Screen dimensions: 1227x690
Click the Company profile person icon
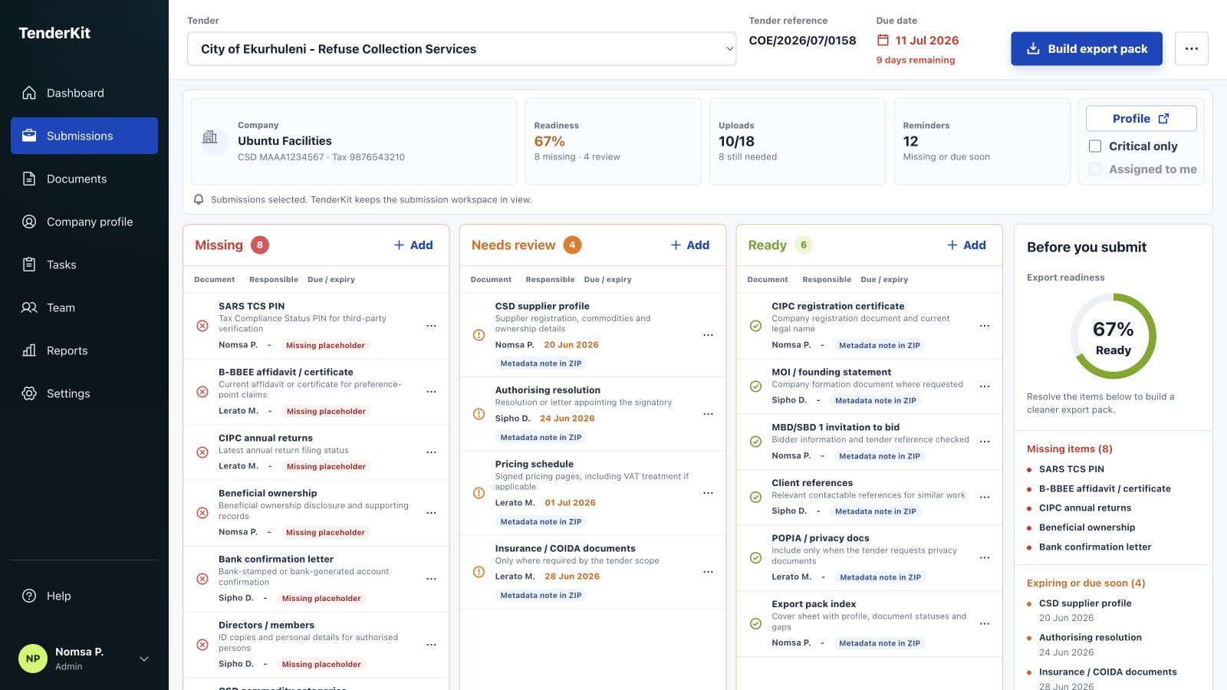tap(29, 222)
